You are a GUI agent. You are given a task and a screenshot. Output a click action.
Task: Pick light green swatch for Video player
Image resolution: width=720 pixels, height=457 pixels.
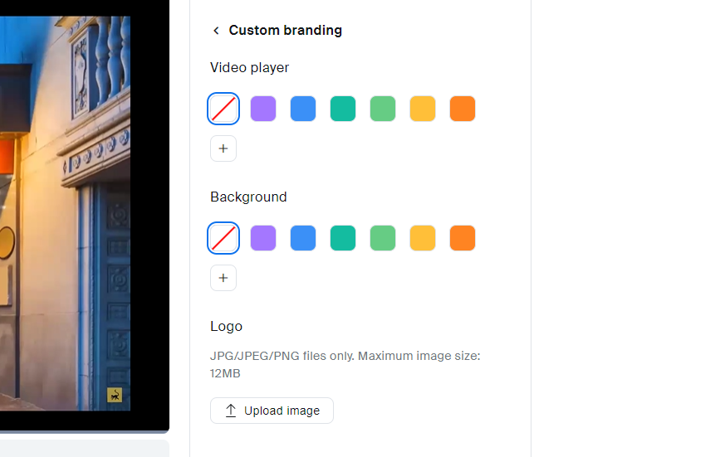(x=383, y=109)
